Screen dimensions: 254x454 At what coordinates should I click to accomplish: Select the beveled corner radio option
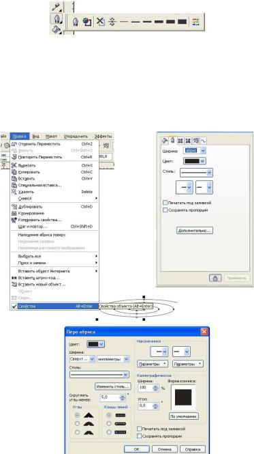[77, 432]
